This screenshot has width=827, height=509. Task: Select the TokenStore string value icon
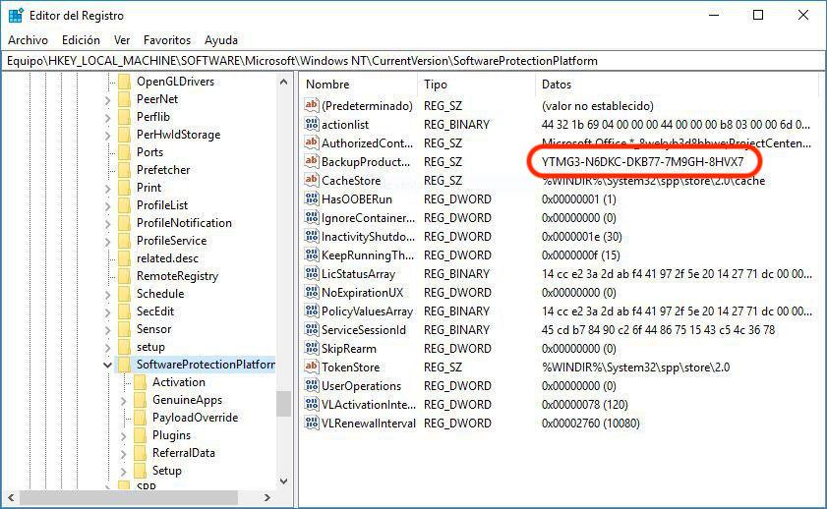312,368
